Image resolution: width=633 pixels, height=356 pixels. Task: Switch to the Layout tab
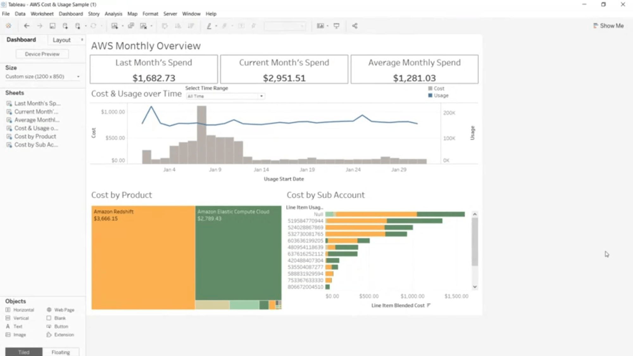pyautogui.click(x=62, y=40)
